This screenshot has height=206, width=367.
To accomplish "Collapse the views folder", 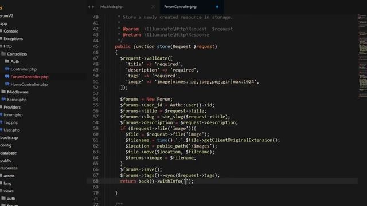I will [x=8, y=191].
